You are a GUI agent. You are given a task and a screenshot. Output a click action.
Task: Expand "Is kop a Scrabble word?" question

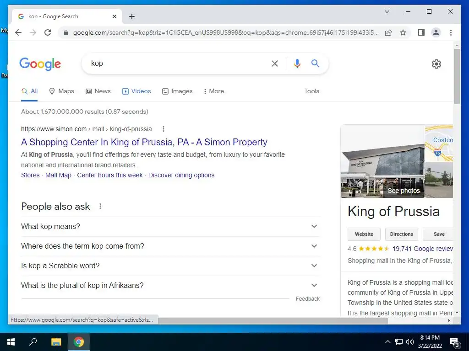tap(170, 266)
